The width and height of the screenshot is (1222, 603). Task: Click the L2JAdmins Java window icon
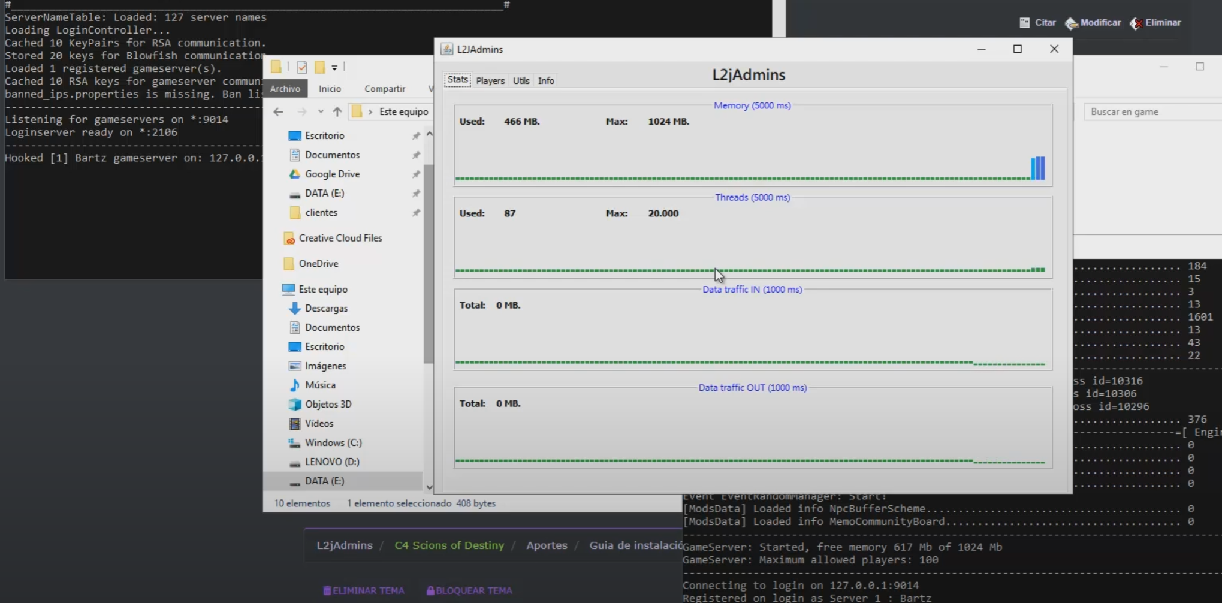coord(447,49)
